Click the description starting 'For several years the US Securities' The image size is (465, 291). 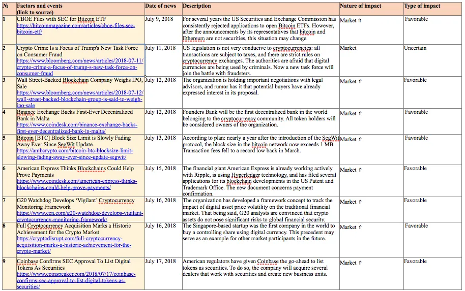(259, 29)
